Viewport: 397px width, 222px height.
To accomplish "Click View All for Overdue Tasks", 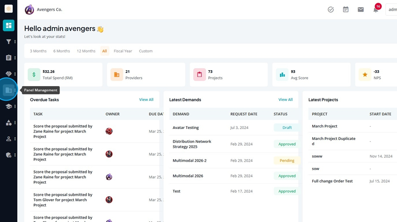I will point(146,100).
